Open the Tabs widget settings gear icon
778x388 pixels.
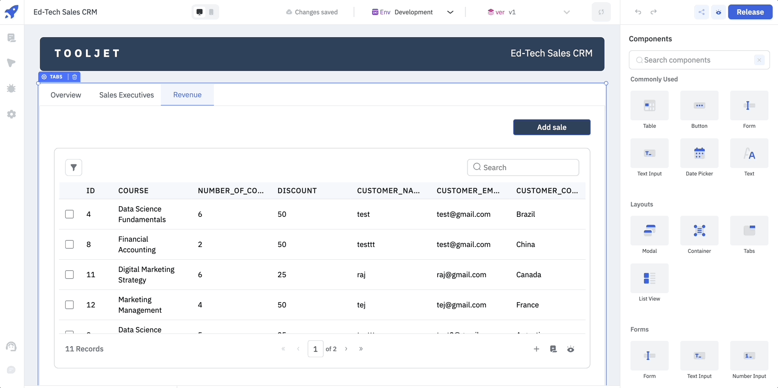coord(44,76)
